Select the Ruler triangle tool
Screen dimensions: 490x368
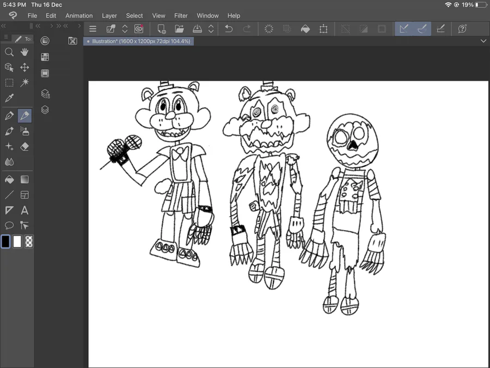click(x=9, y=210)
